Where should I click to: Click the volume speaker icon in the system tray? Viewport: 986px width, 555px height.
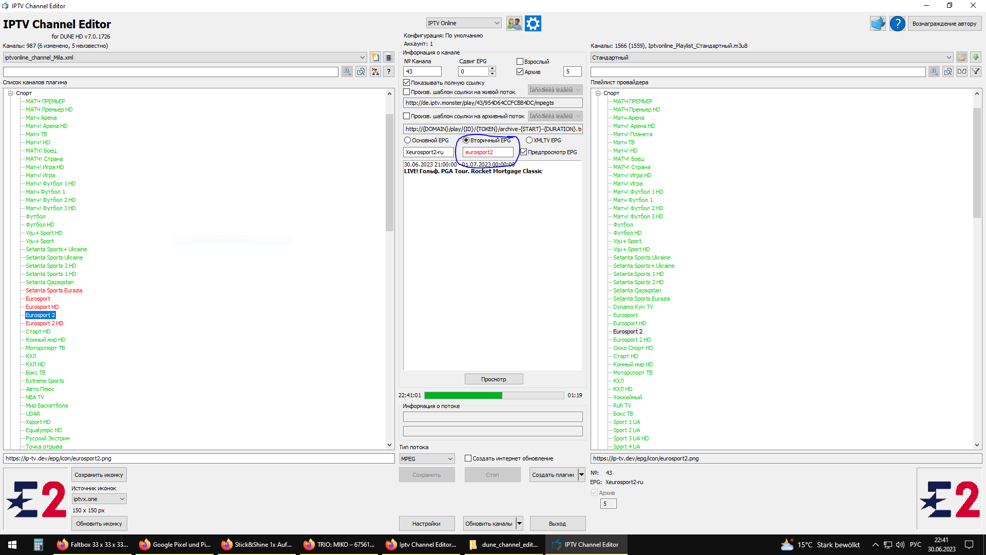(x=900, y=545)
